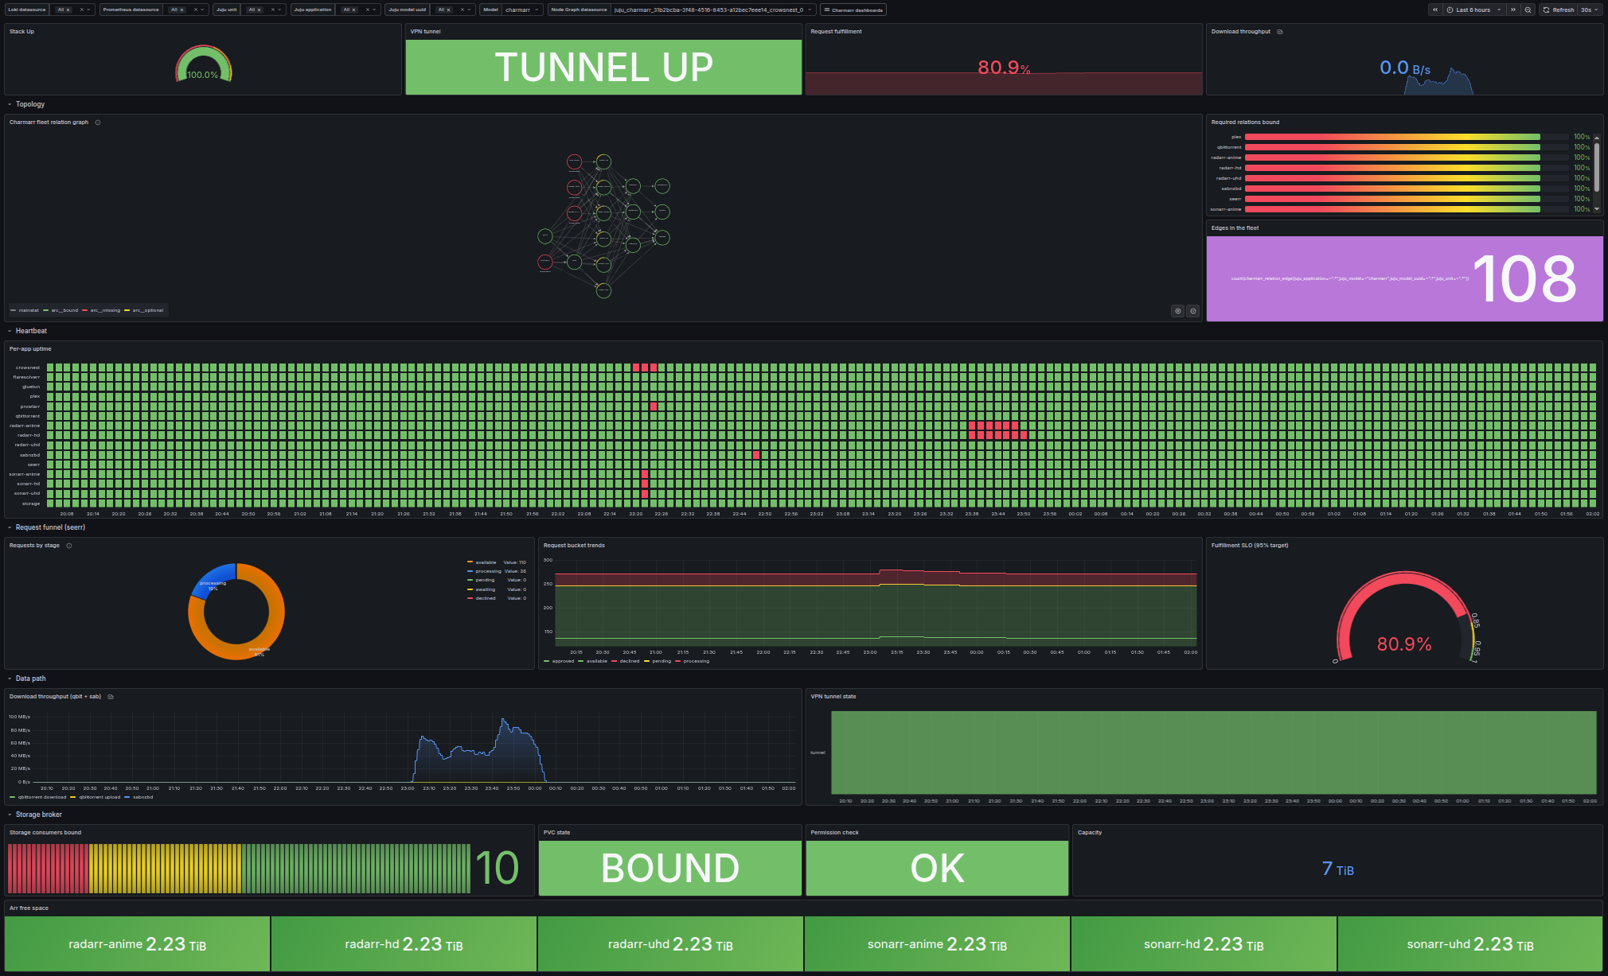The image size is (1608, 976).
Task: Collapse the Heartbeat row
Action: [27, 331]
